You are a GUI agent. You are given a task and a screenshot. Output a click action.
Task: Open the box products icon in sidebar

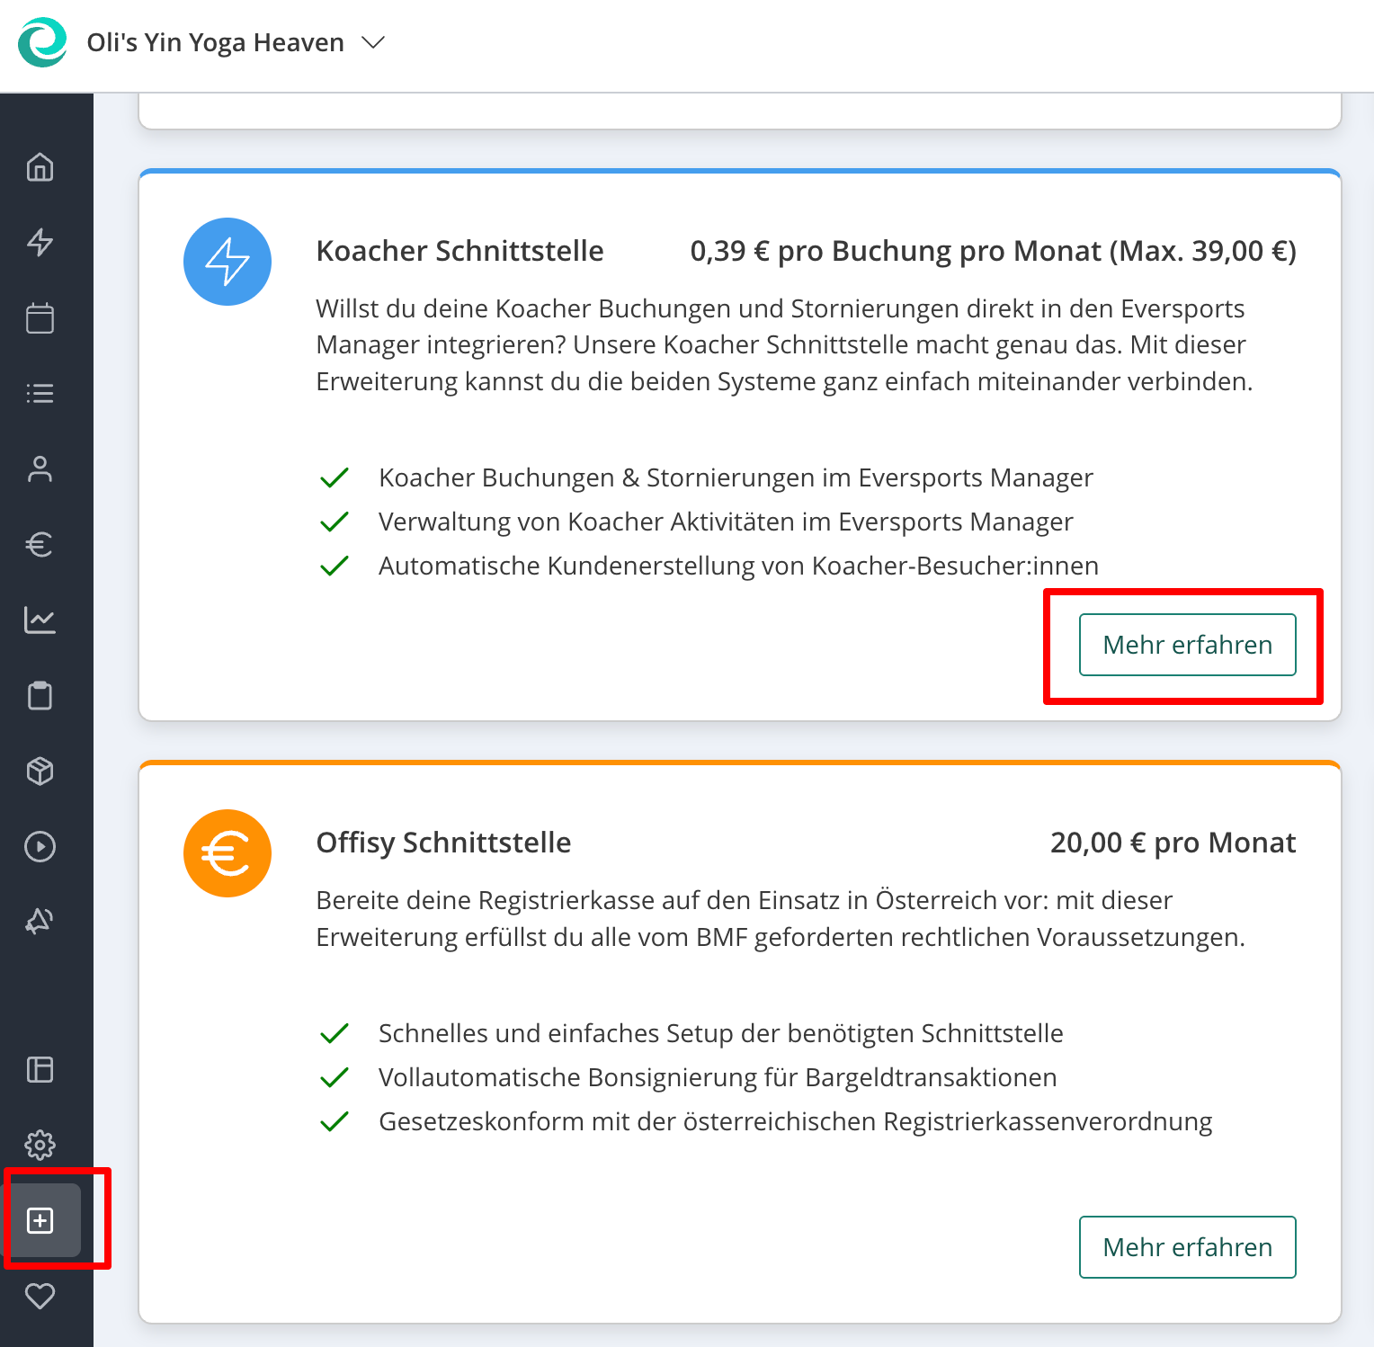(x=40, y=772)
